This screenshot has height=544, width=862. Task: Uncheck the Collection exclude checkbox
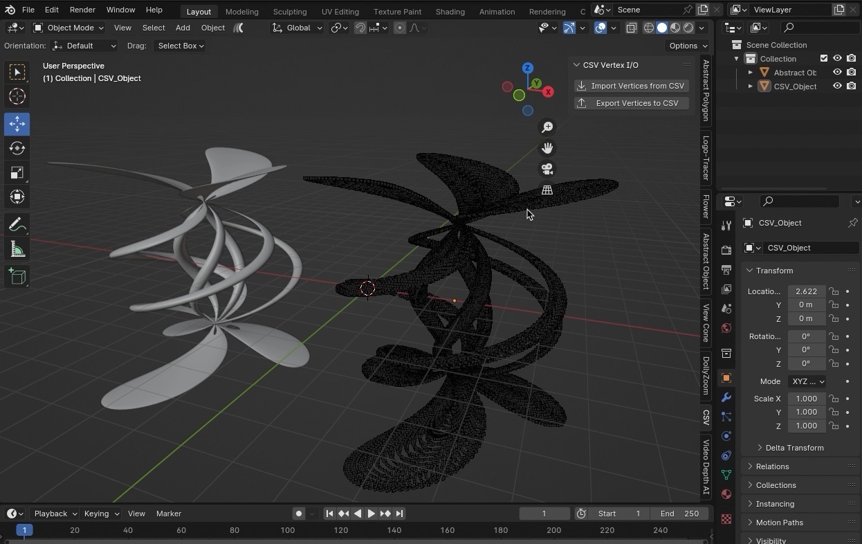point(824,58)
